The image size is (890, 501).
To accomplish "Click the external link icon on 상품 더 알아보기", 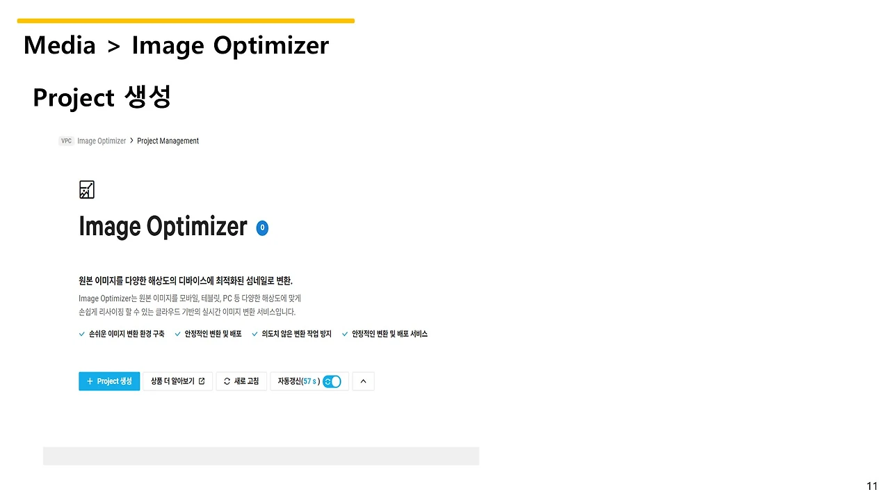I will pos(202,381).
